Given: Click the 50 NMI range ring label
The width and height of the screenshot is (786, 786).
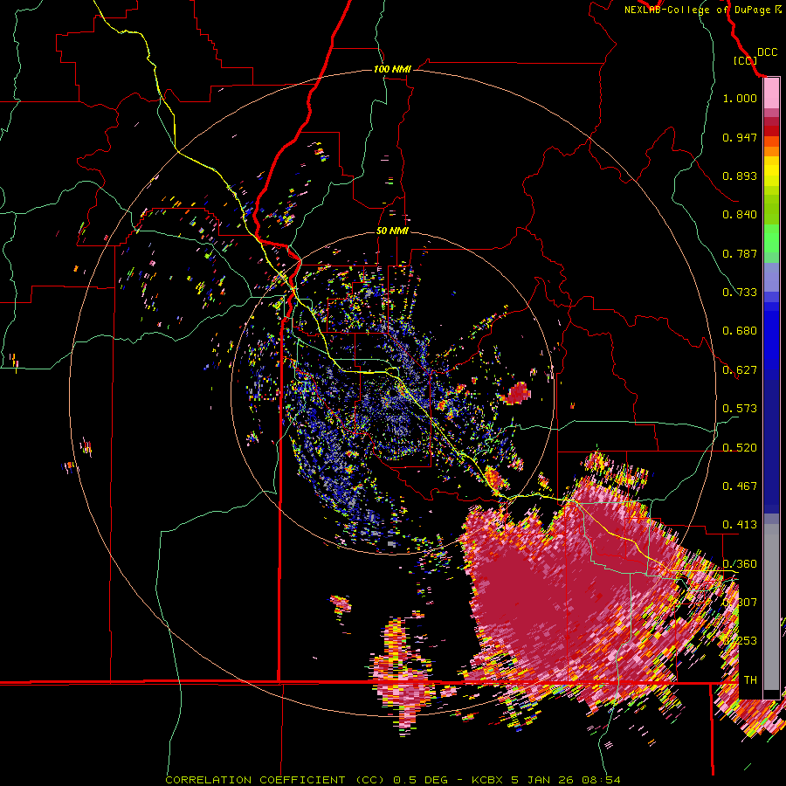Looking at the screenshot, I should [392, 231].
